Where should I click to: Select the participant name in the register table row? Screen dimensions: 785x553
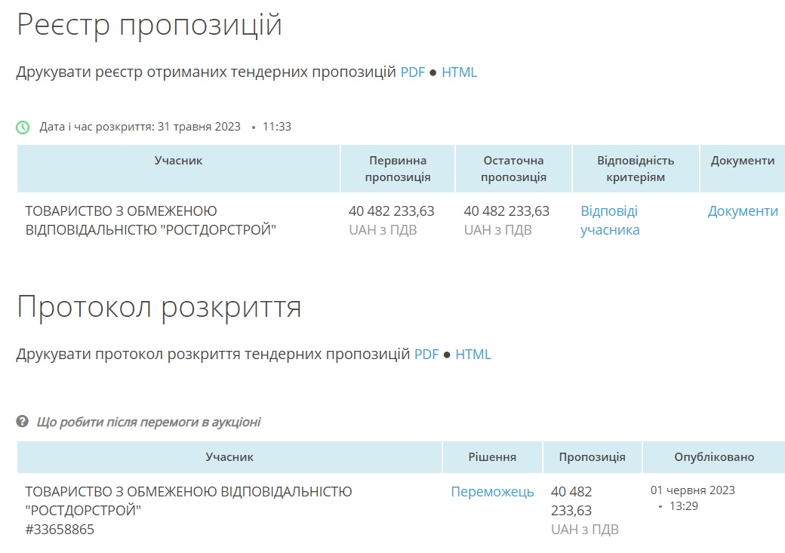(151, 220)
